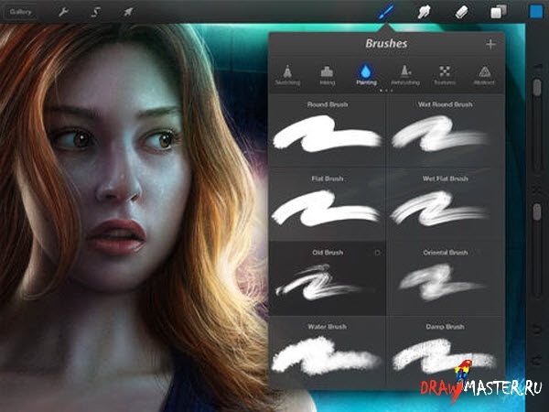Tap the Undo arrow in sidebar

click(x=537, y=329)
